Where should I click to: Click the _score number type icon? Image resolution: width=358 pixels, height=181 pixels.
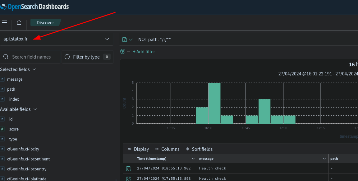2,129
